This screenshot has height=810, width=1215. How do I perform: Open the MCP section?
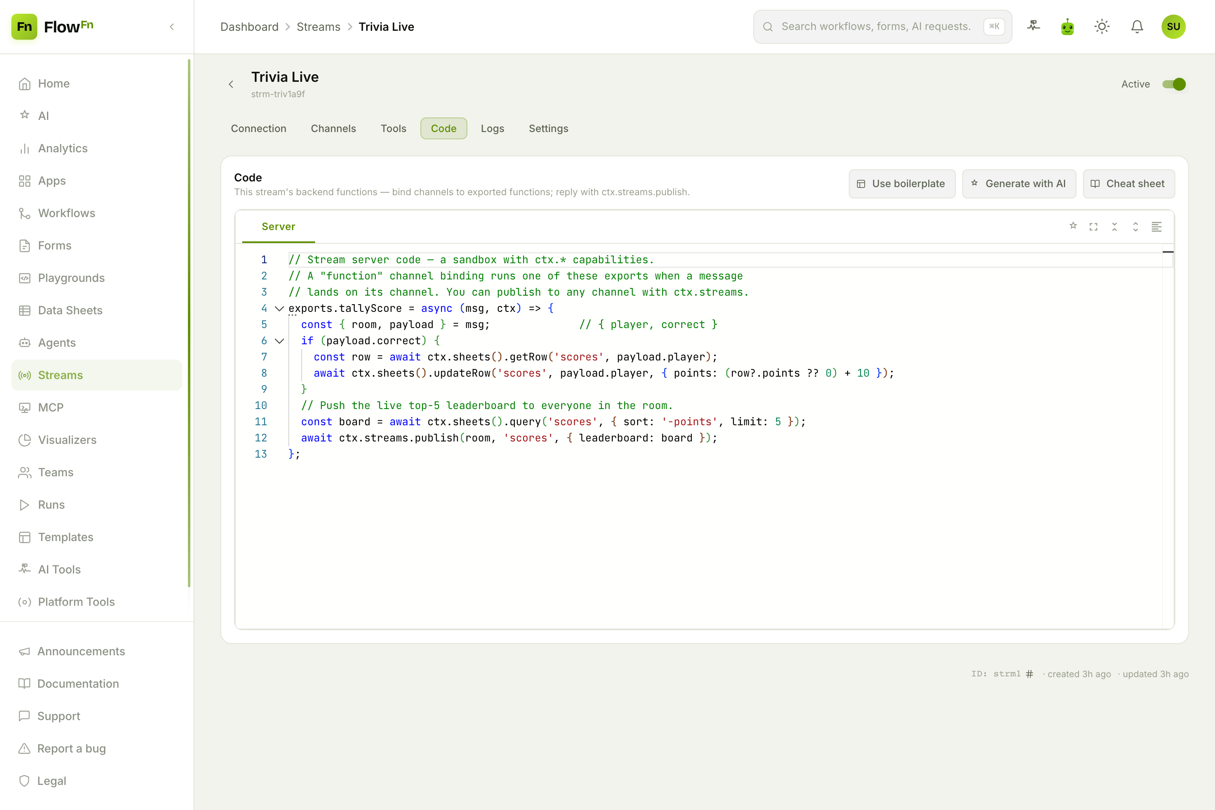coord(97,407)
